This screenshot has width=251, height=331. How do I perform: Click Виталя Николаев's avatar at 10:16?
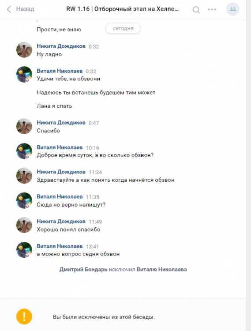24,151
